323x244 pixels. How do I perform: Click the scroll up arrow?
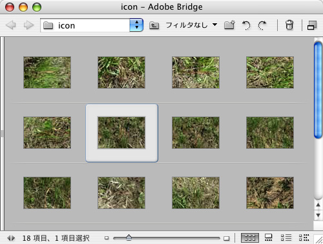click(318, 205)
